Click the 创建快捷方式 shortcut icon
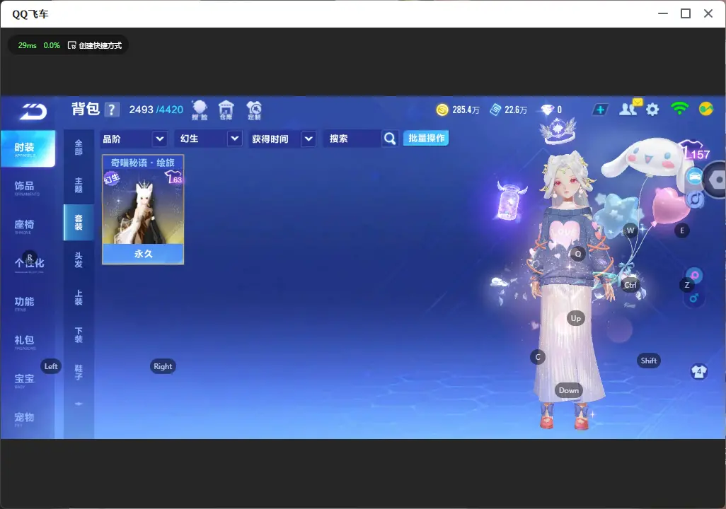This screenshot has height=509, width=726. [71, 45]
